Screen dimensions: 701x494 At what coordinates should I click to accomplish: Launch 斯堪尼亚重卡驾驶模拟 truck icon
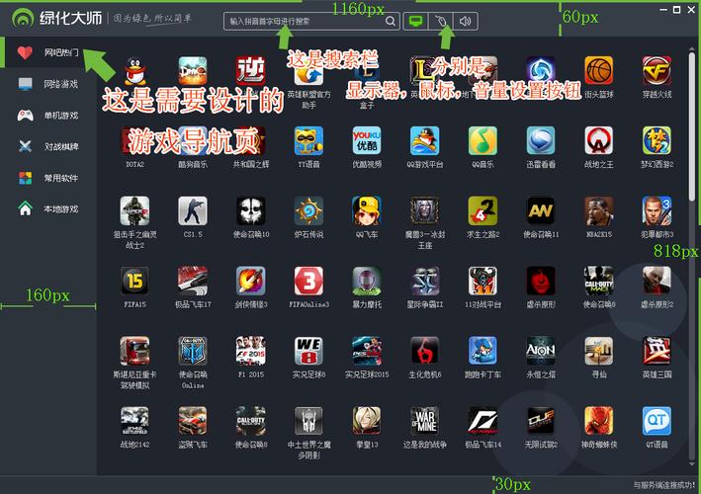click(134, 351)
